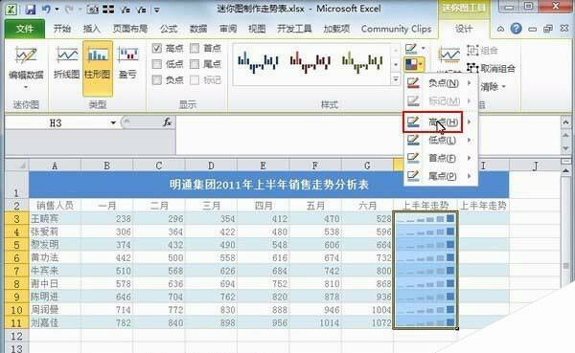575x353 pixels.
Task: Click cell A3 containing 王晓宾
Action: coord(55,219)
